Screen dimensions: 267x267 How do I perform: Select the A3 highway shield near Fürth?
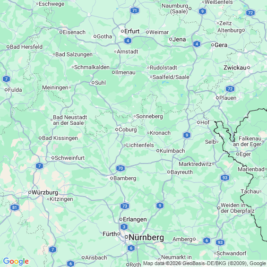124,227
